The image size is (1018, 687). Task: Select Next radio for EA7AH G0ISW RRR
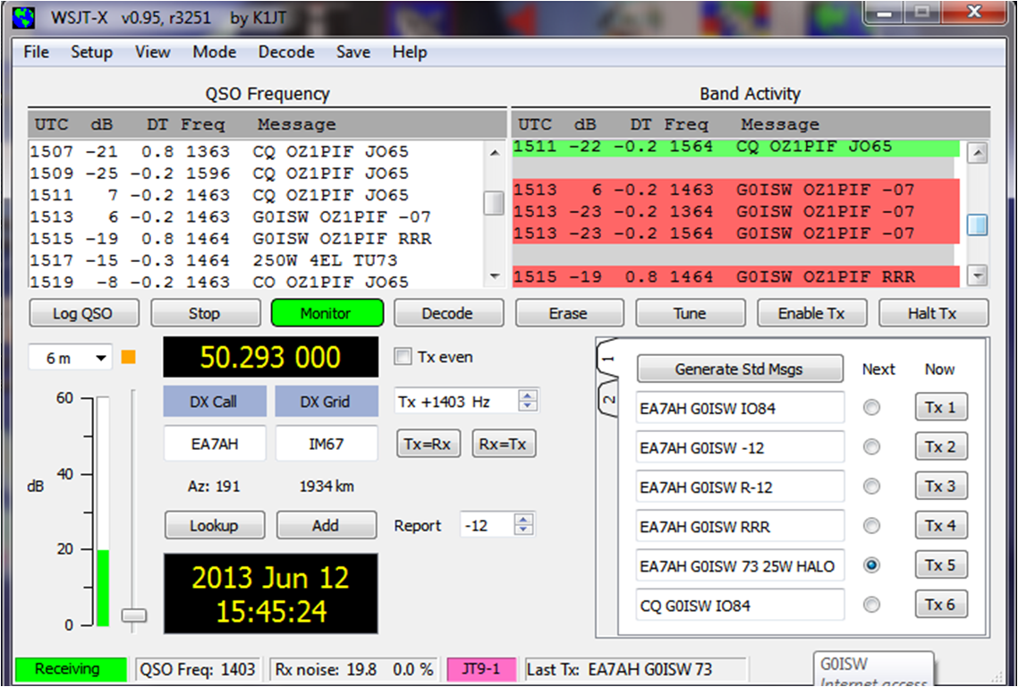pyautogui.click(x=871, y=525)
